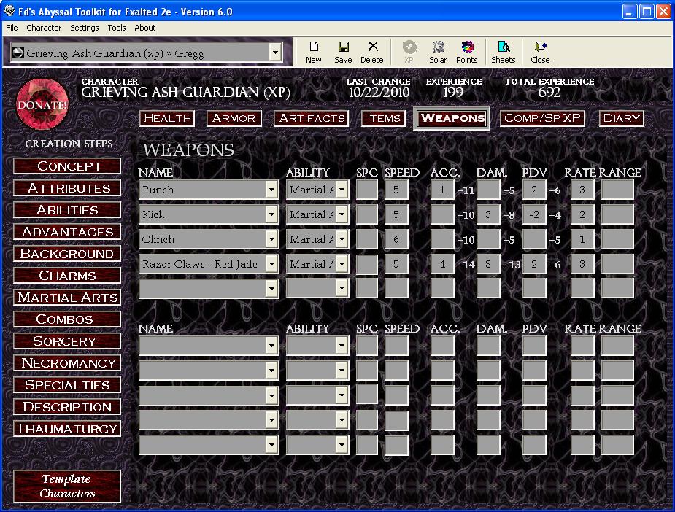The image size is (675, 512).
Task: Open the Kick weapon name dropdown
Action: point(271,215)
